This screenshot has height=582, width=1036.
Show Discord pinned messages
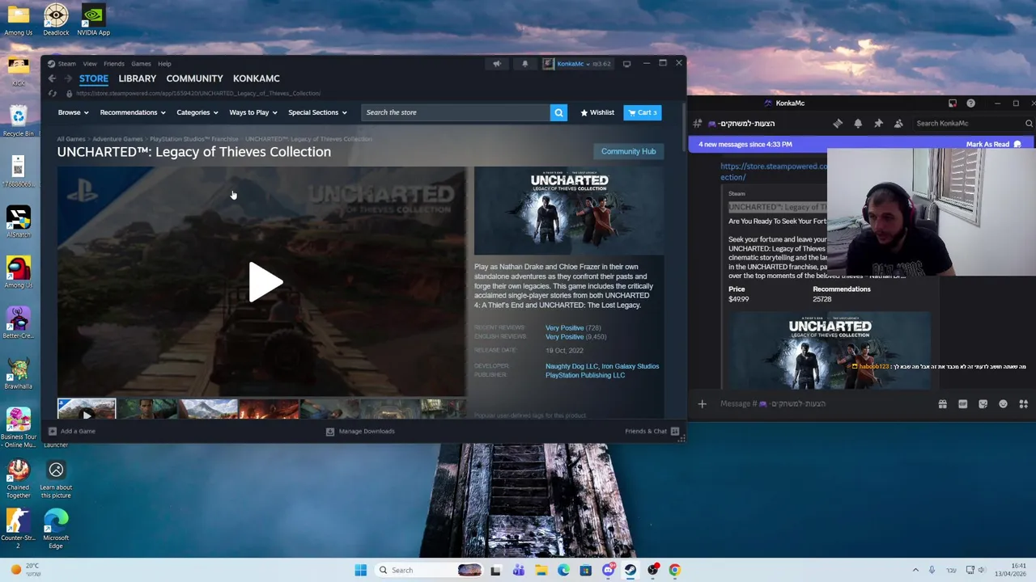[x=878, y=124]
